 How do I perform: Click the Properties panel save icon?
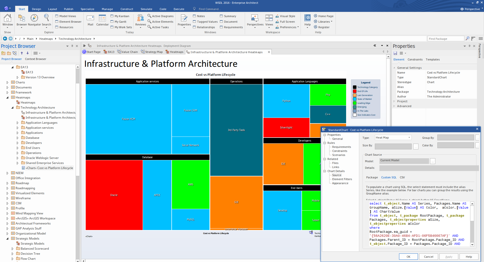pyautogui.click(x=395, y=53)
